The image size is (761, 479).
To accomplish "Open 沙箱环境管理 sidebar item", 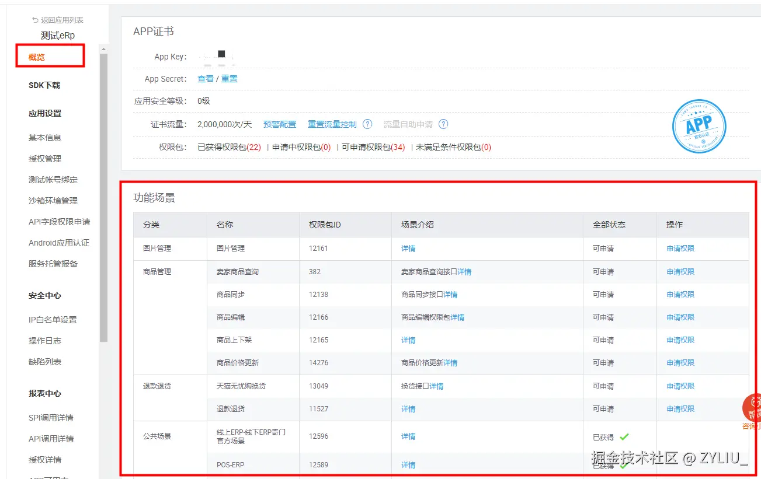I will (x=53, y=201).
